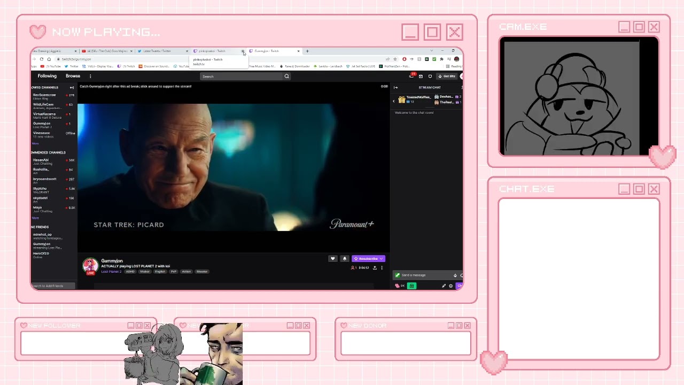Click the share stream icon

click(x=375, y=267)
